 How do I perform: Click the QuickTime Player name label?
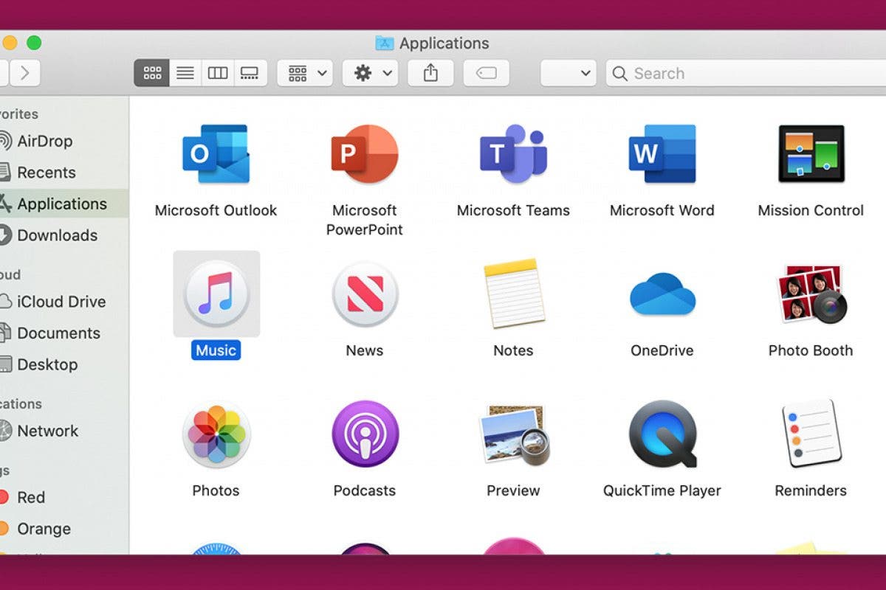[662, 490]
